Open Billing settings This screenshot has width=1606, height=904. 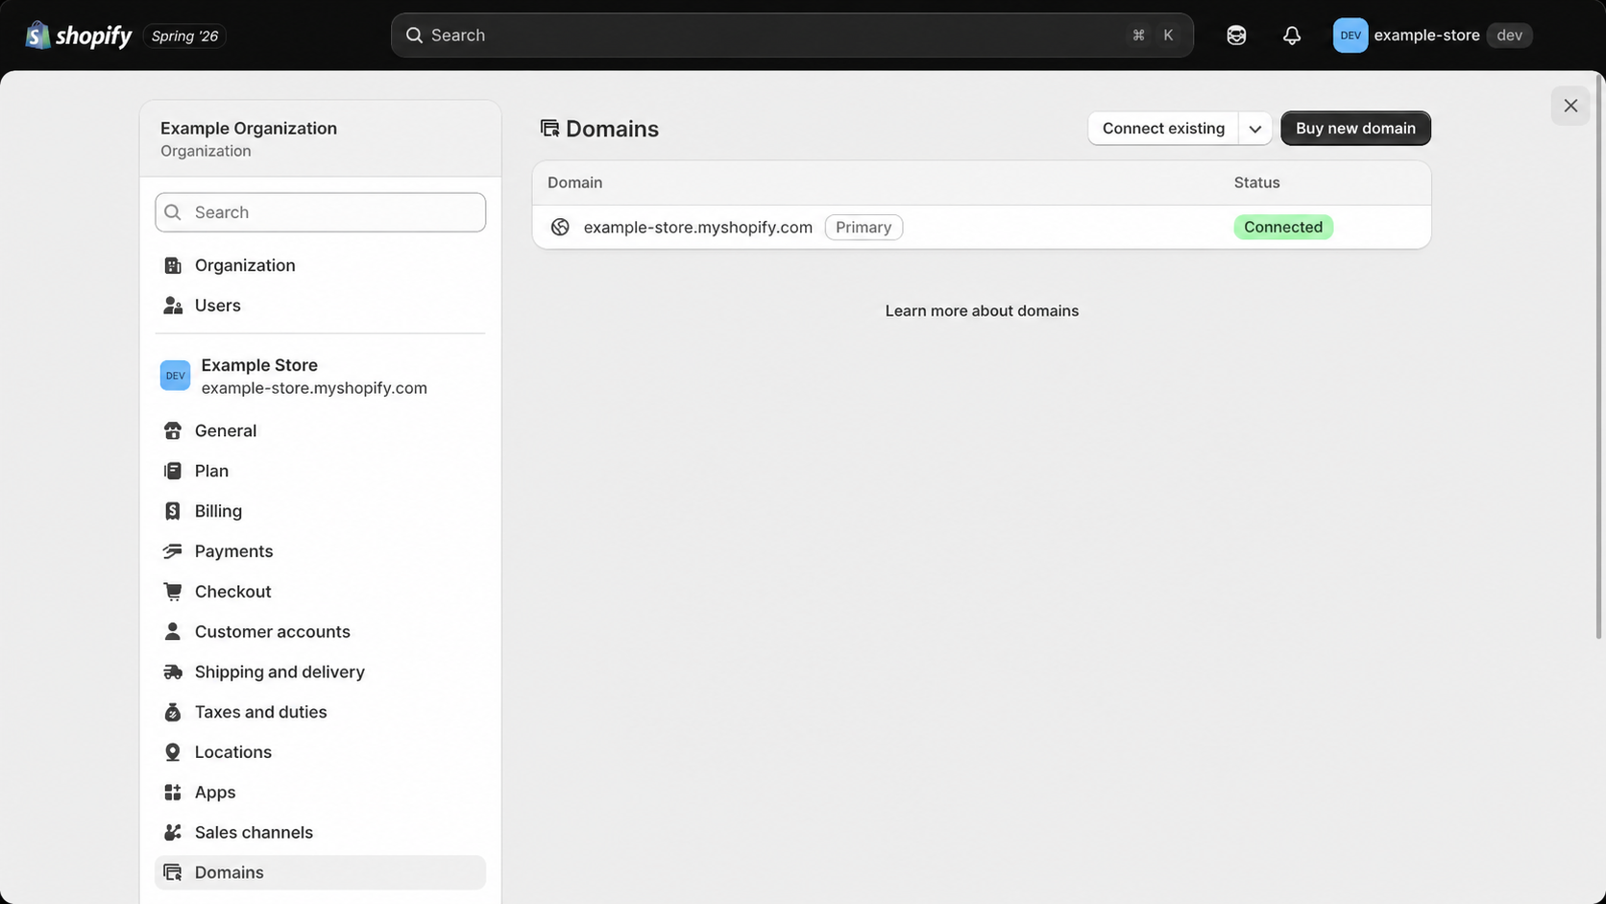[x=320, y=511]
